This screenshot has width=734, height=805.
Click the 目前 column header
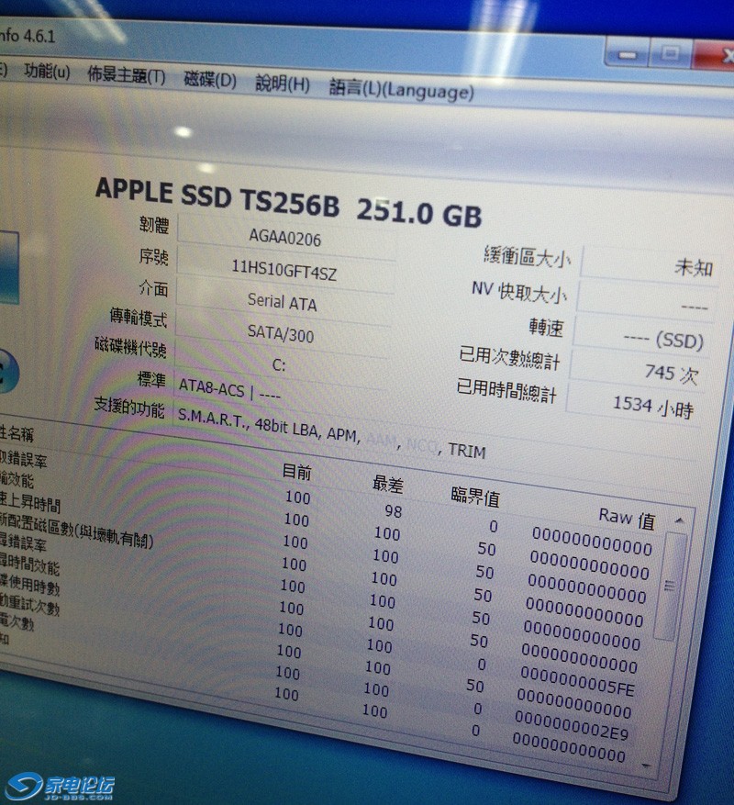point(296,471)
